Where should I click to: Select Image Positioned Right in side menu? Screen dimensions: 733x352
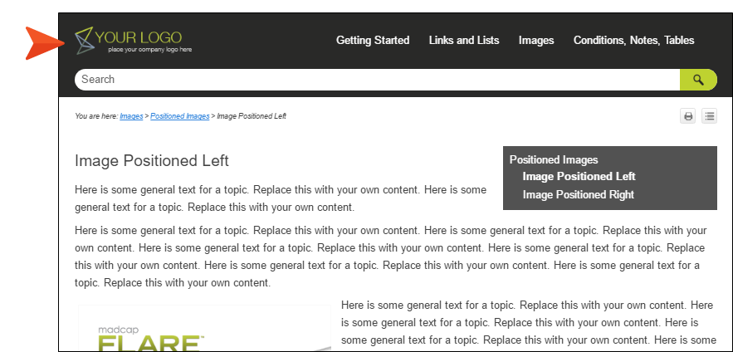pyautogui.click(x=579, y=194)
